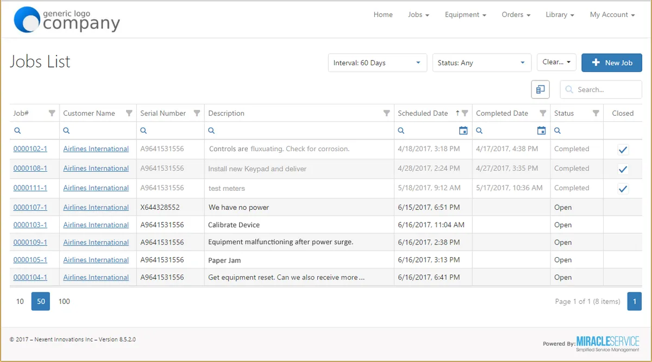
Task: Open the Equipment menu
Action: pyautogui.click(x=465, y=15)
